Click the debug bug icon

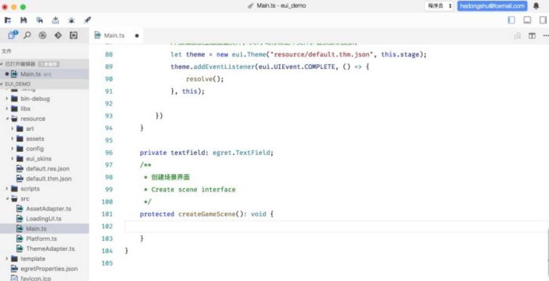tap(71, 20)
